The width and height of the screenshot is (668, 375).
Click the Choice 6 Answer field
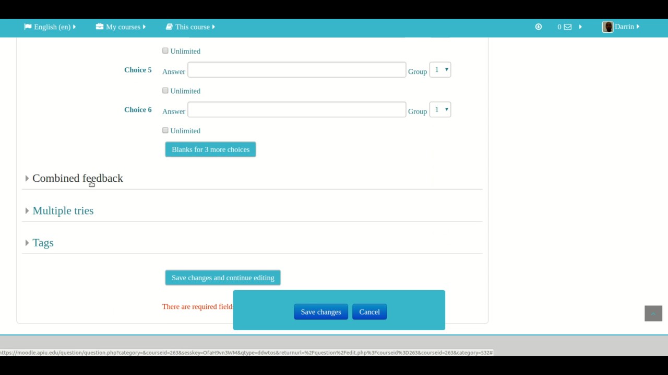point(297,109)
